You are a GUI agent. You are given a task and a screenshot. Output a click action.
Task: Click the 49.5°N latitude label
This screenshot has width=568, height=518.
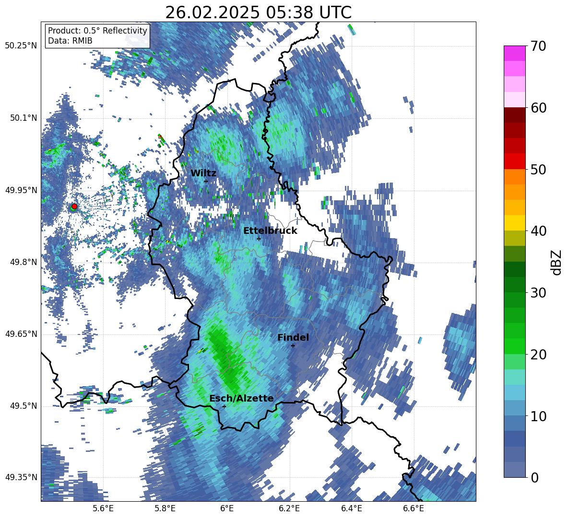pyautogui.click(x=24, y=406)
